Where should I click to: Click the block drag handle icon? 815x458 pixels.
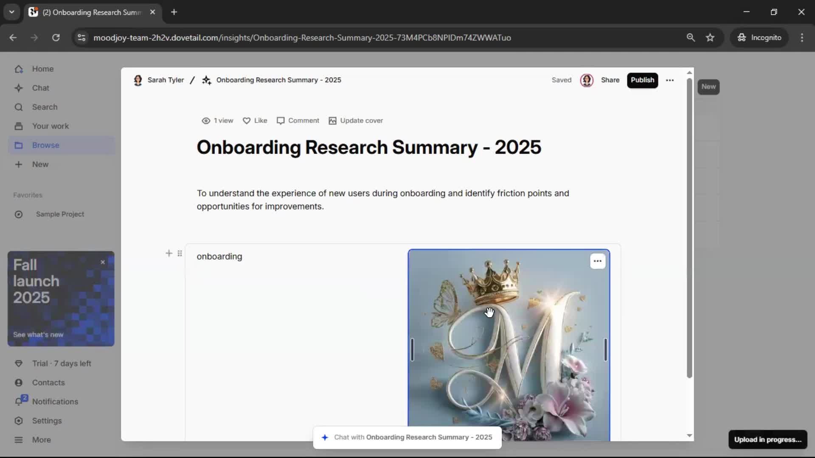180,254
